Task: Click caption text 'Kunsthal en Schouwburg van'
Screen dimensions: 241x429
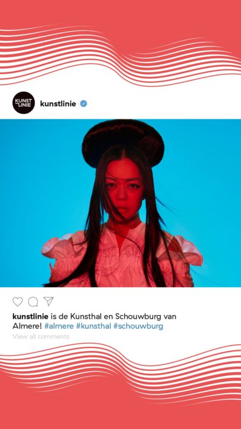Action: (123, 316)
